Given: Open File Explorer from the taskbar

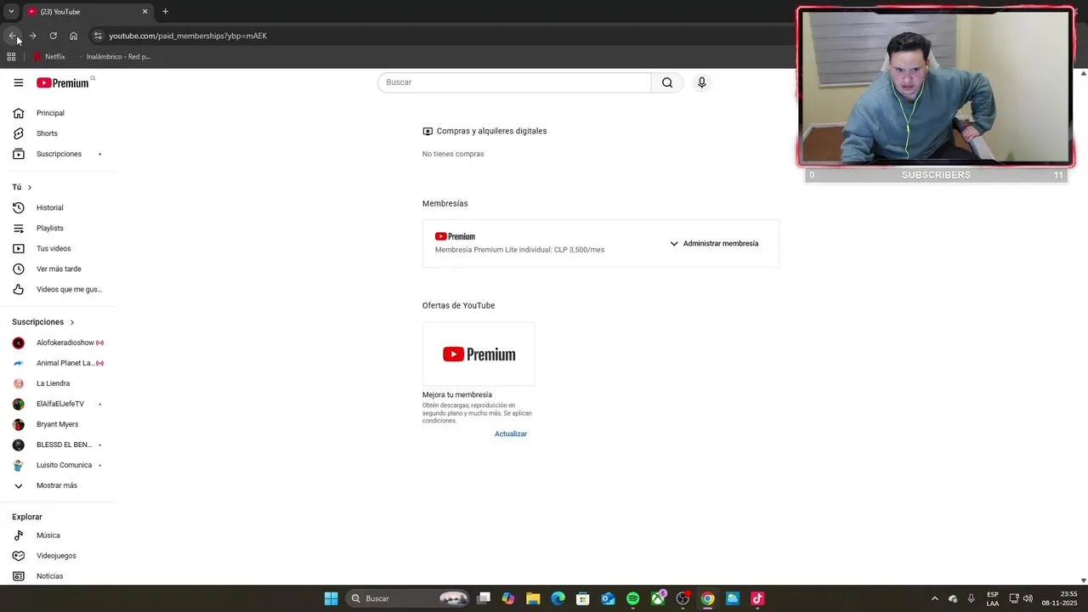Looking at the screenshot, I should (x=533, y=598).
